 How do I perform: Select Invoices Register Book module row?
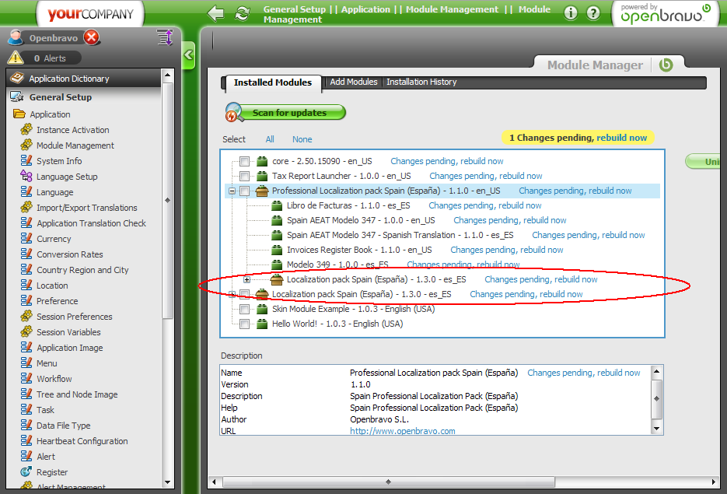click(359, 250)
